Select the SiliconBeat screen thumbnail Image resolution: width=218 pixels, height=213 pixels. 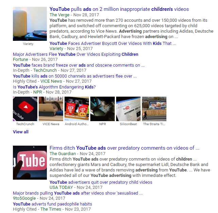pos(128,109)
